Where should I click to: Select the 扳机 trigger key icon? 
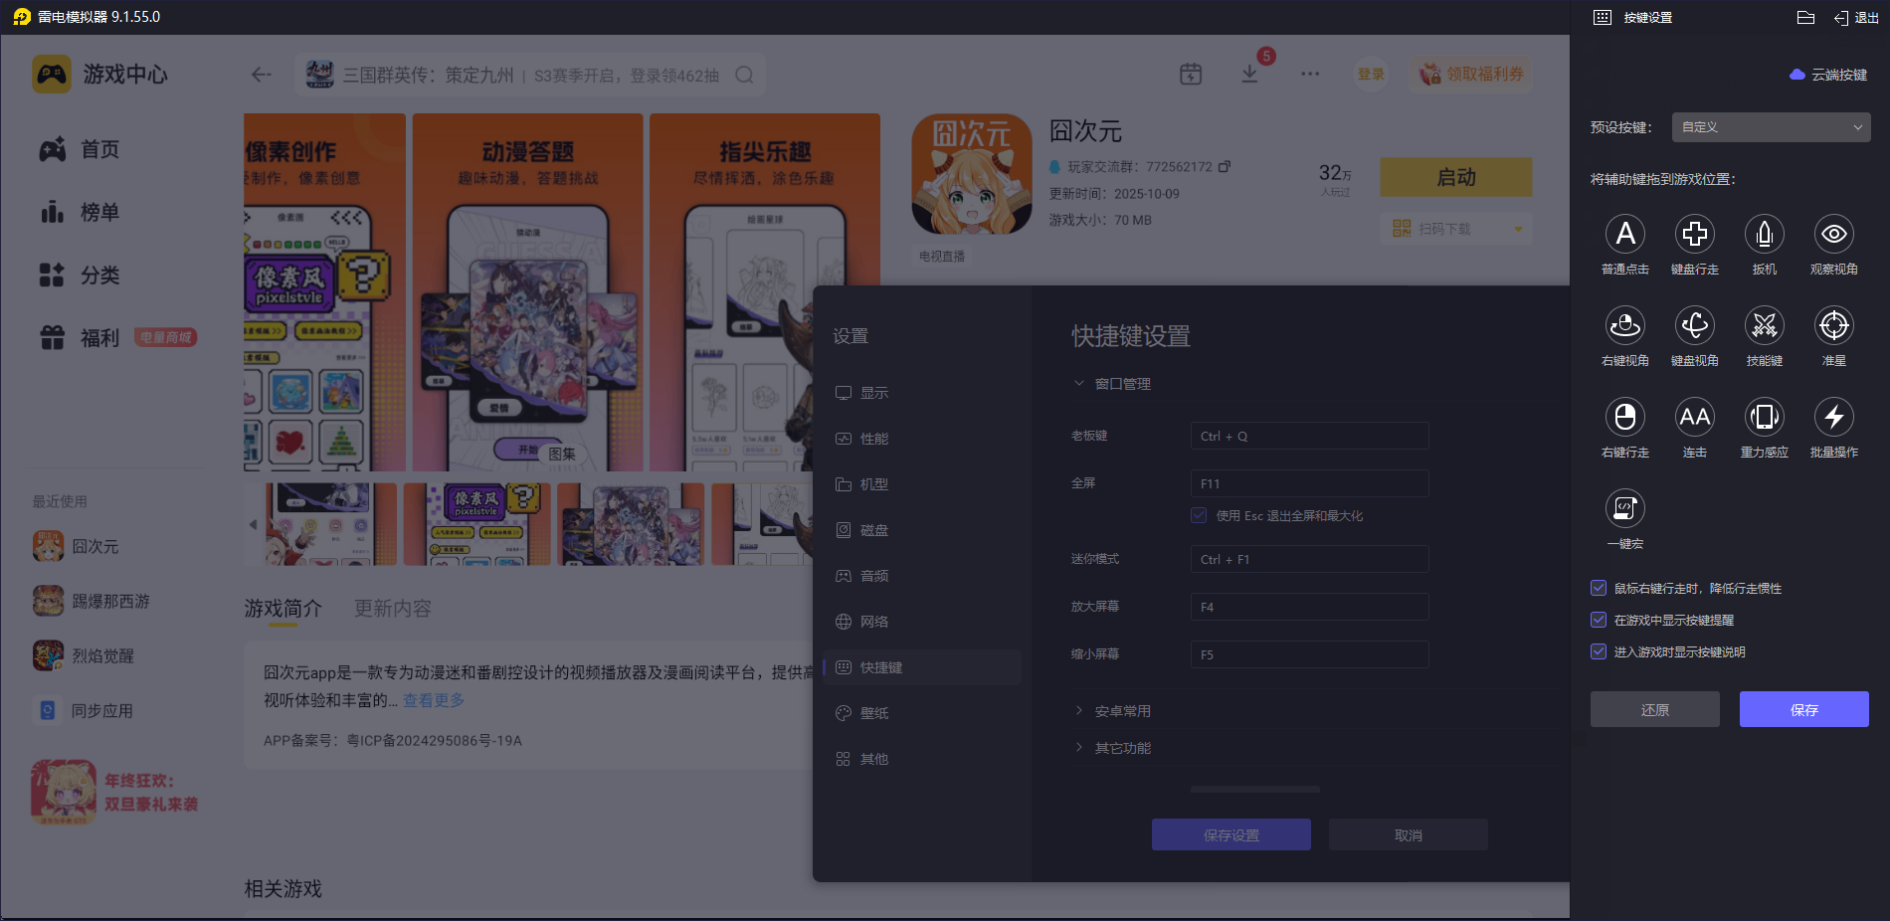1765,235
